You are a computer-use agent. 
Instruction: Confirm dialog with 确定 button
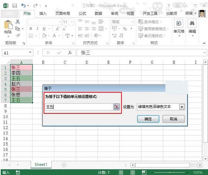tap(148, 119)
